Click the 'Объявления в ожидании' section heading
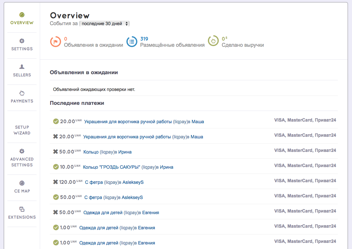The image size is (352, 249). [84, 73]
